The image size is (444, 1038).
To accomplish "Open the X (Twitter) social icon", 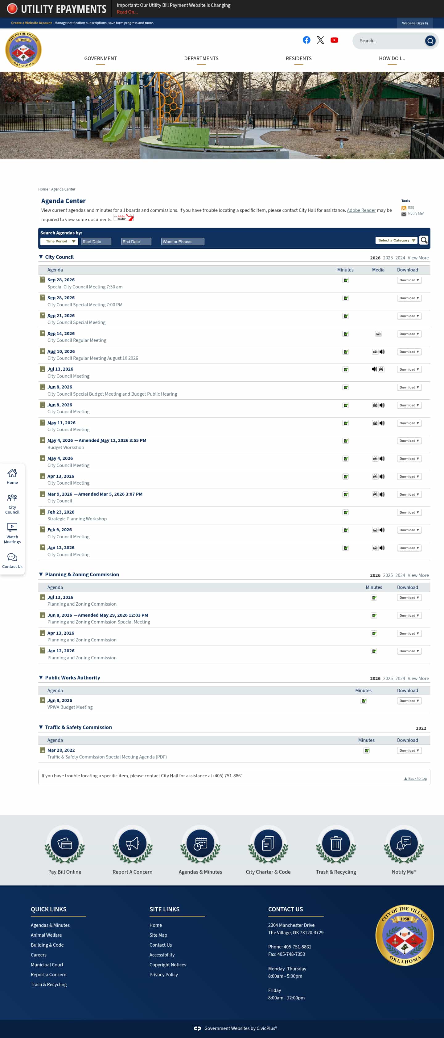I will coord(320,40).
